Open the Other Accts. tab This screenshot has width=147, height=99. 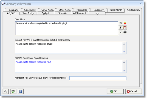pyautogui.click(x=65, y=10)
